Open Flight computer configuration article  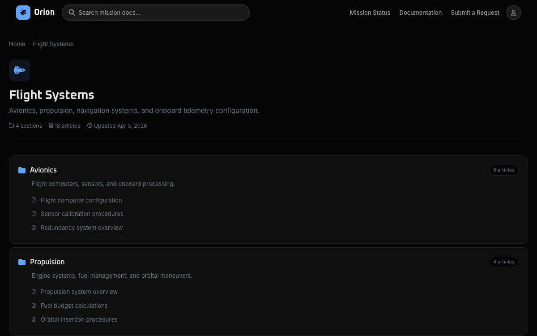81,200
